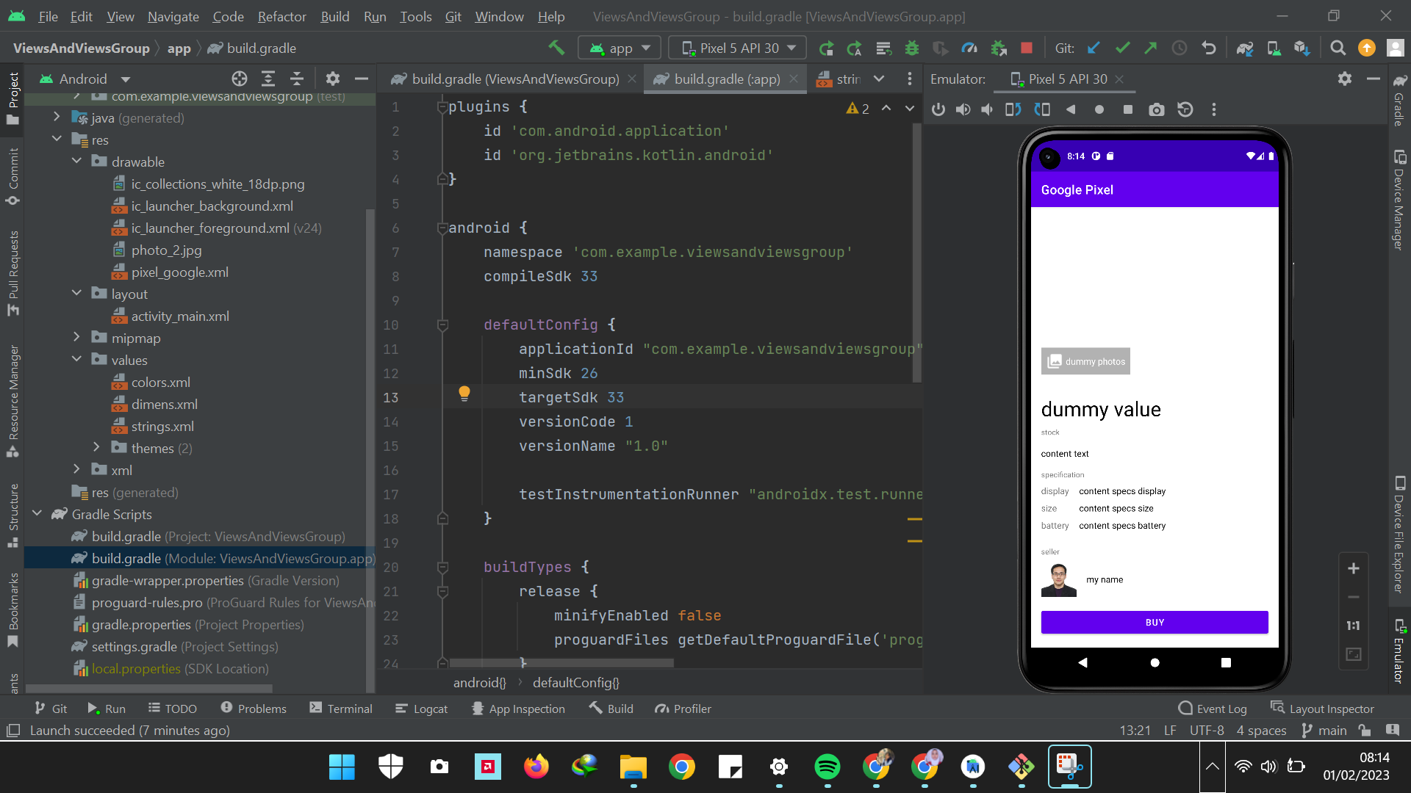
Task: Tap the BUY button in the emulator
Action: pyautogui.click(x=1154, y=622)
